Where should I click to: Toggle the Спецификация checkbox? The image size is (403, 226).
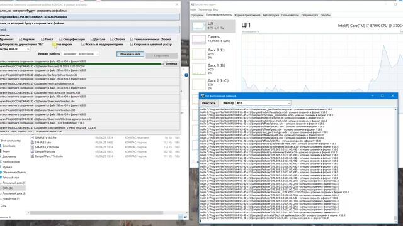(61, 39)
